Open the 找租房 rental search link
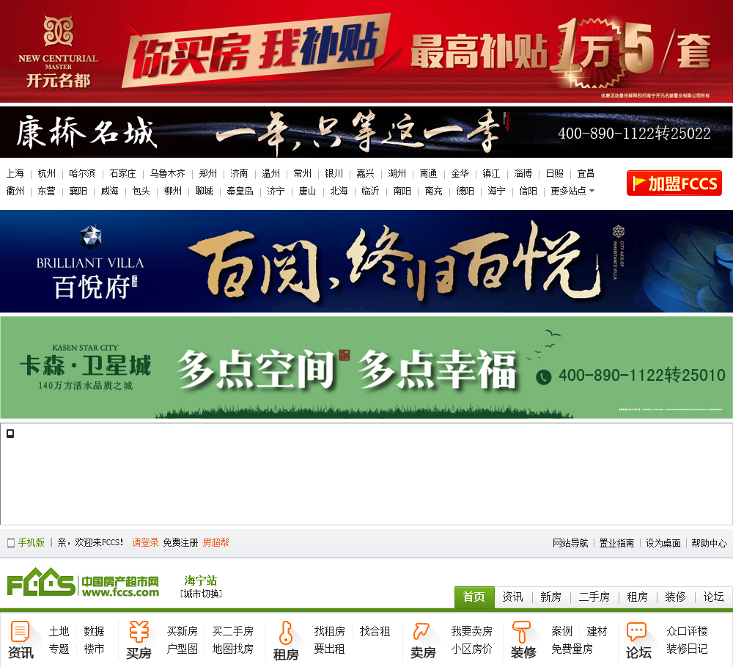Image resolution: width=733 pixels, height=667 pixels. coord(330,632)
